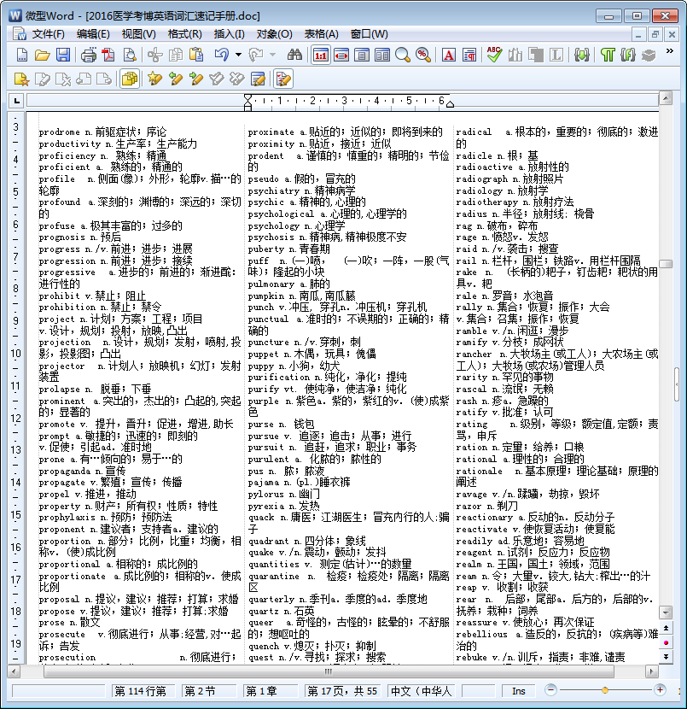This screenshot has width=687, height=709.
Task: Click the vertical scrollbar up arrow
Action: (x=666, y=98)
